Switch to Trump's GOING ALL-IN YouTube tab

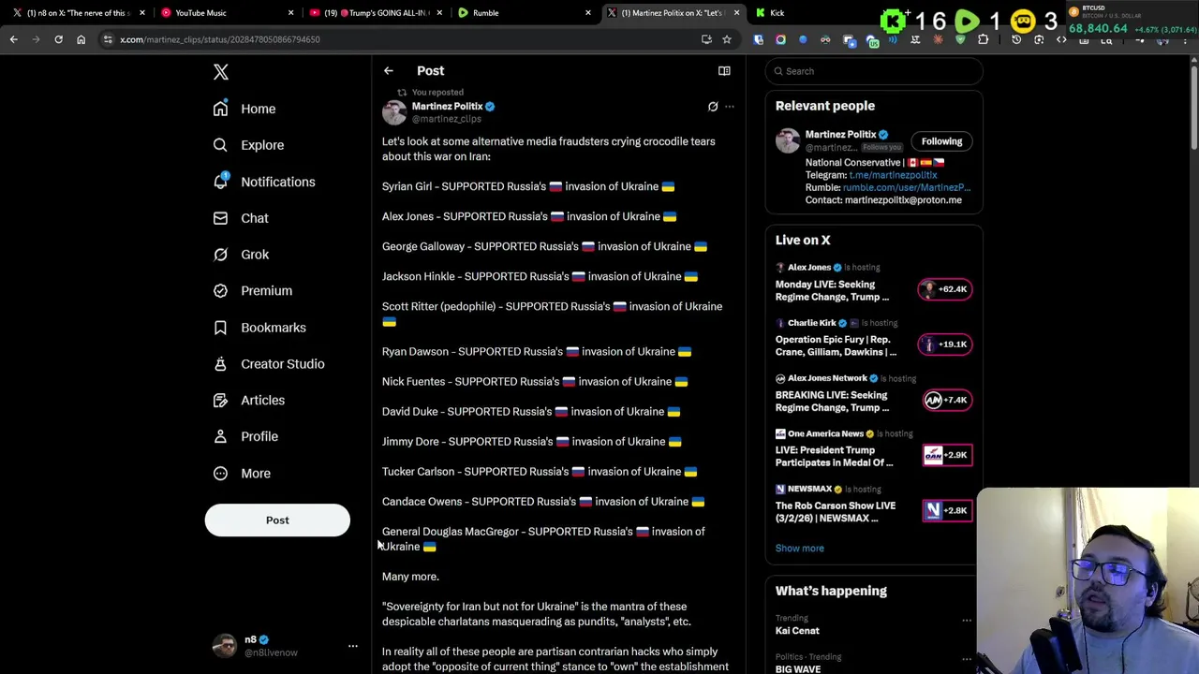tap(375, 13)
